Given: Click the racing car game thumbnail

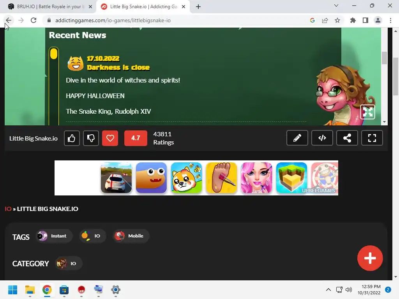Looking at the screenshot, I should click(x=116, y=178).
